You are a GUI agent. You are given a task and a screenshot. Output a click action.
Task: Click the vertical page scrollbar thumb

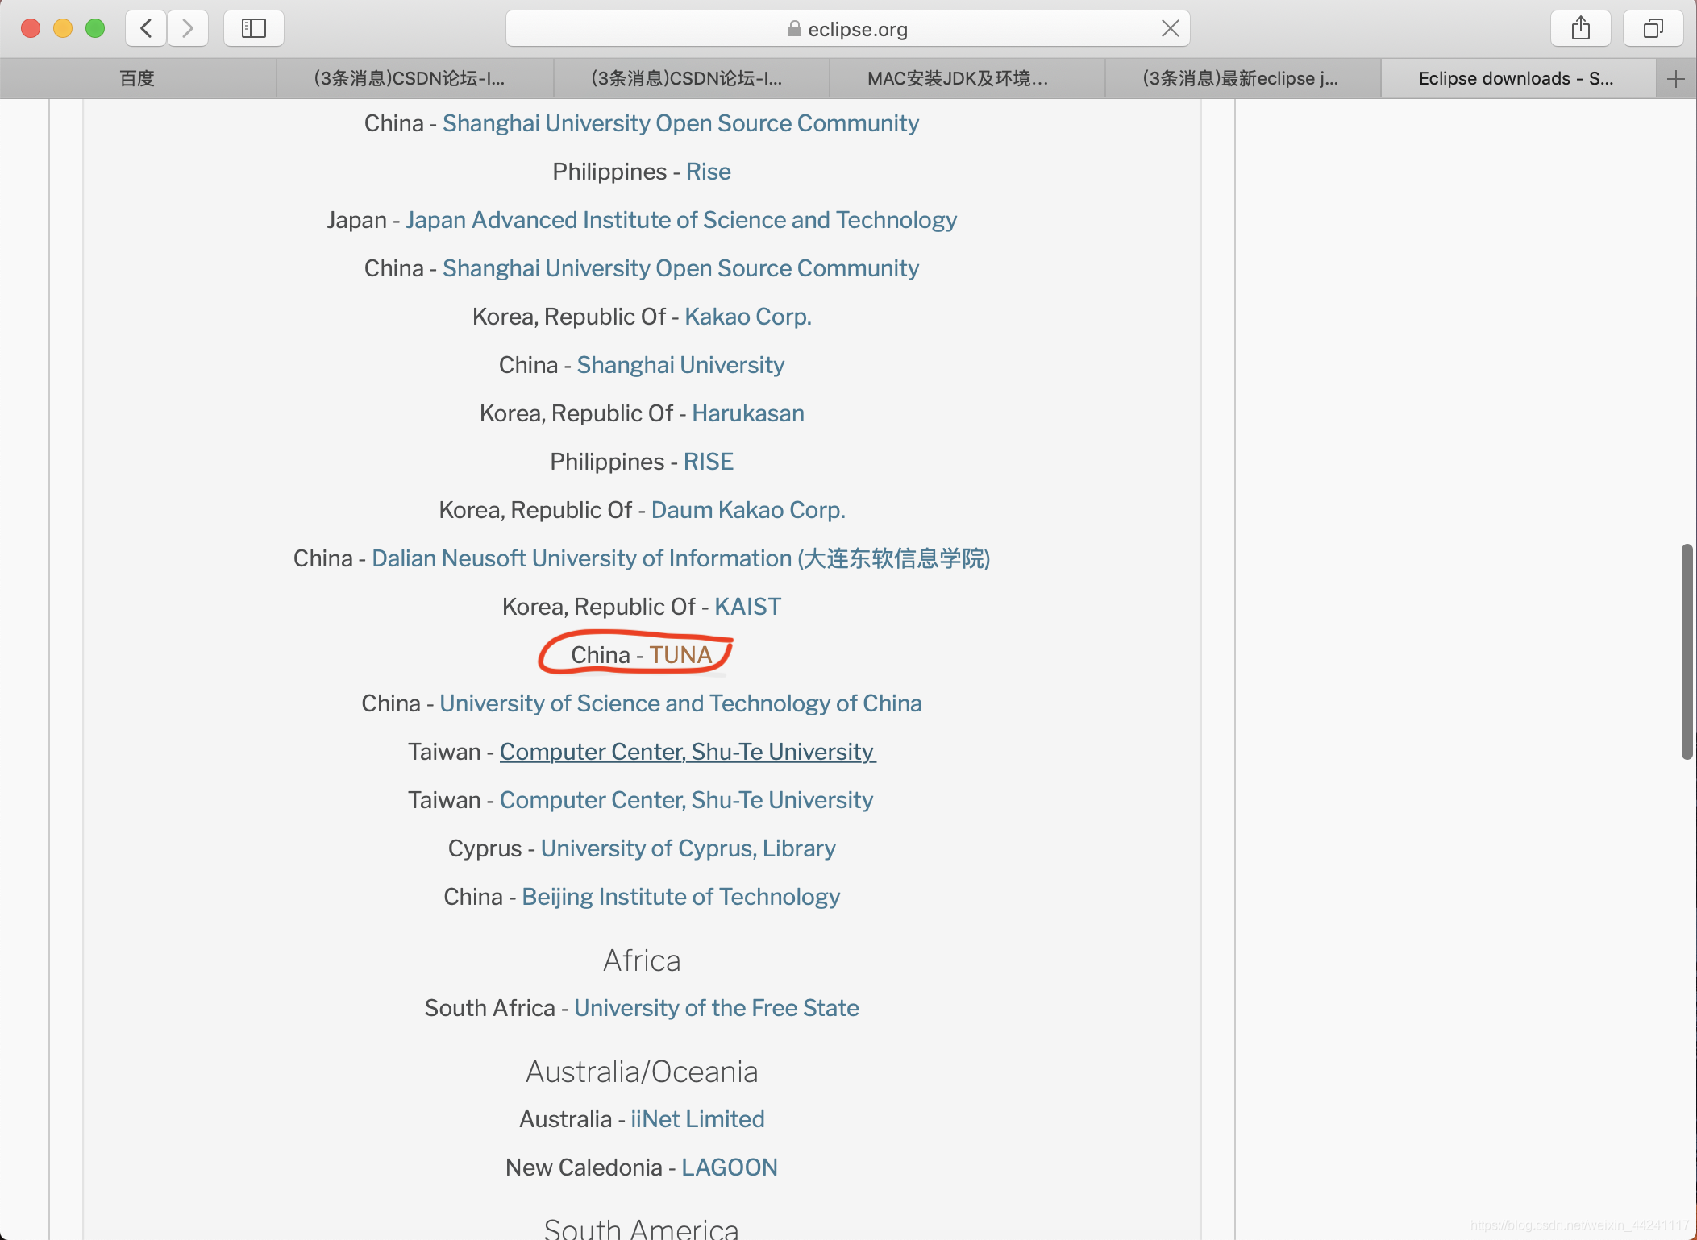tap(1686, 651)
